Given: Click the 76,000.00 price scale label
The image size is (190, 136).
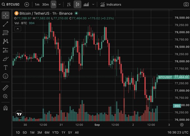Looking at the screenshot, I should 182,120.
